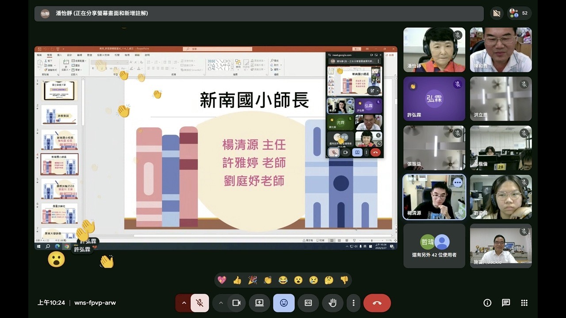Open options on the 楊清源 video tile
Viewport: 566px width, 318px height.
pyautogui.click(x=457, y=182)
